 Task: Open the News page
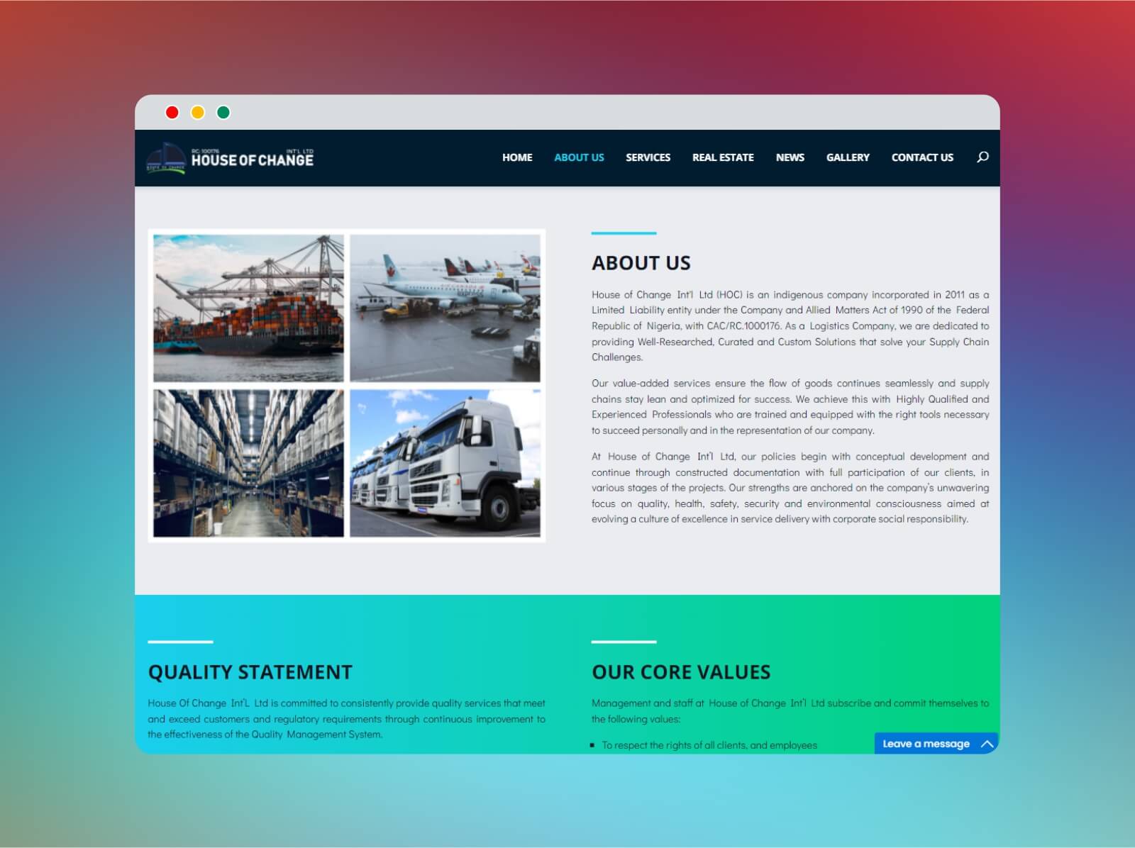coord(790,157)
